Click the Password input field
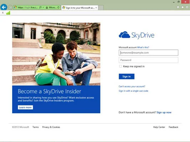This screenshot has height=142, width=190. tap(148, 60)
